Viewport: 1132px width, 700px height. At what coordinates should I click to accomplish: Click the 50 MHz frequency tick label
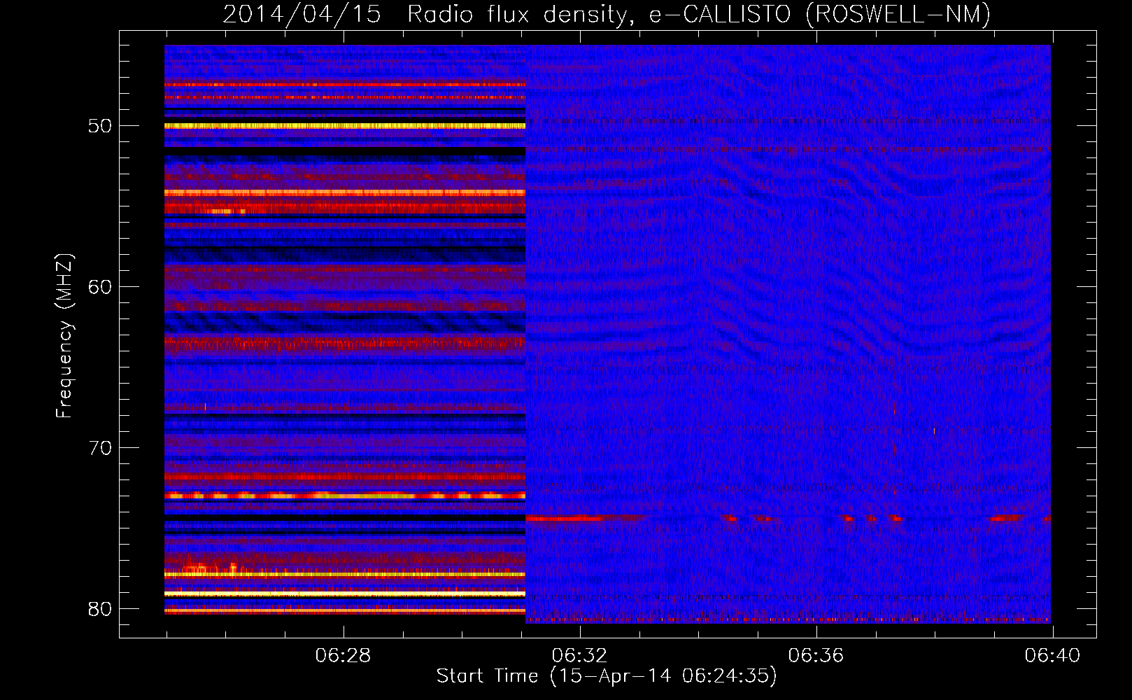pos(100,126)
